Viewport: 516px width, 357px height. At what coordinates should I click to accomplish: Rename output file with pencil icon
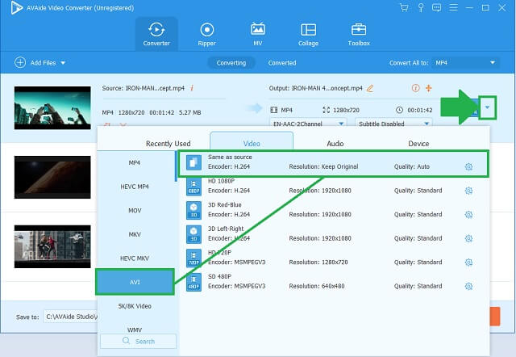pyautogui.click(x=370, y=88)
